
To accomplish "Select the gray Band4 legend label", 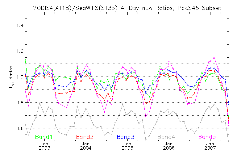I will point(166,137).
